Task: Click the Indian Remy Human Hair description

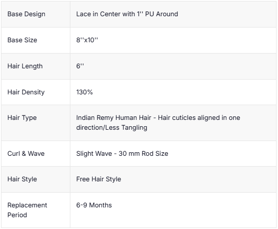Action: [x=158, y=122]
